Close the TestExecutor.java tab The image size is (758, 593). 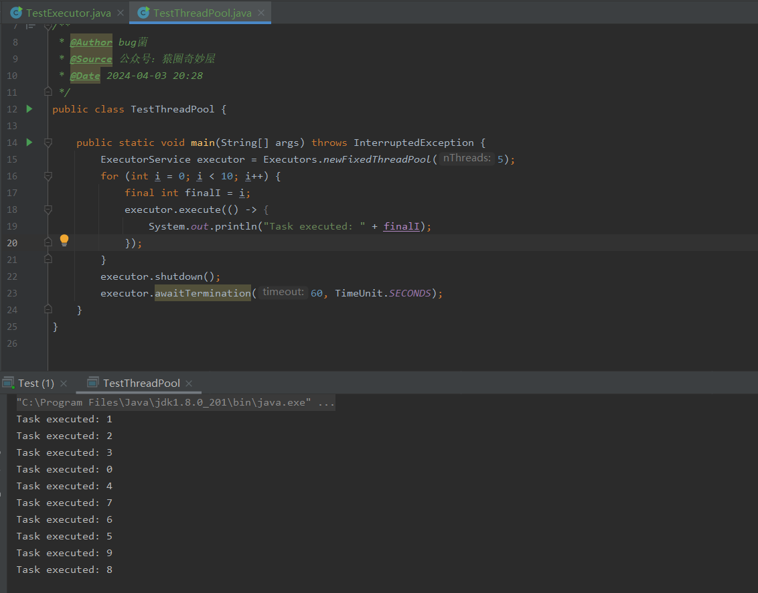point(121,13)
